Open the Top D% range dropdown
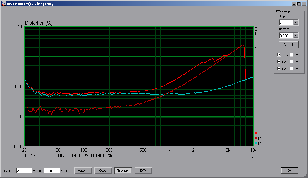308x178 pixels. [296, 22]
